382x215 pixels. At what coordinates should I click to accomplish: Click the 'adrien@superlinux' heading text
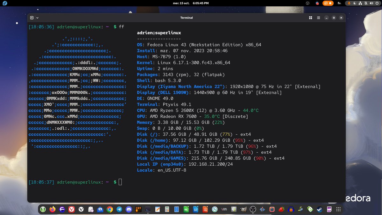[x=159, y=33]
